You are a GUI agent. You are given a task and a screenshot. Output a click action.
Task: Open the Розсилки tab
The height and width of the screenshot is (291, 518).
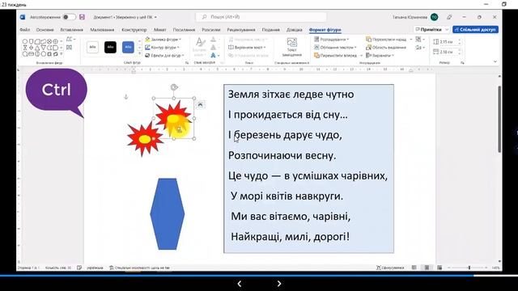[211, 30]
